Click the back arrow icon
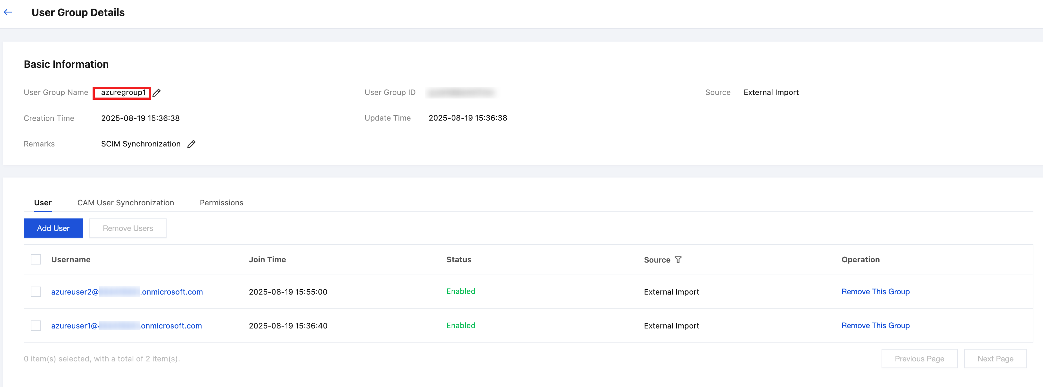The image size is (1043, 387). [8, 12]
